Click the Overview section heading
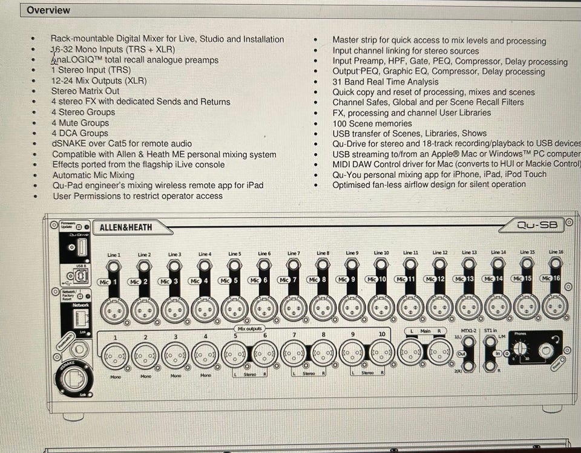The height and width of the screenshot is (453, 581). tap(48, 10)
